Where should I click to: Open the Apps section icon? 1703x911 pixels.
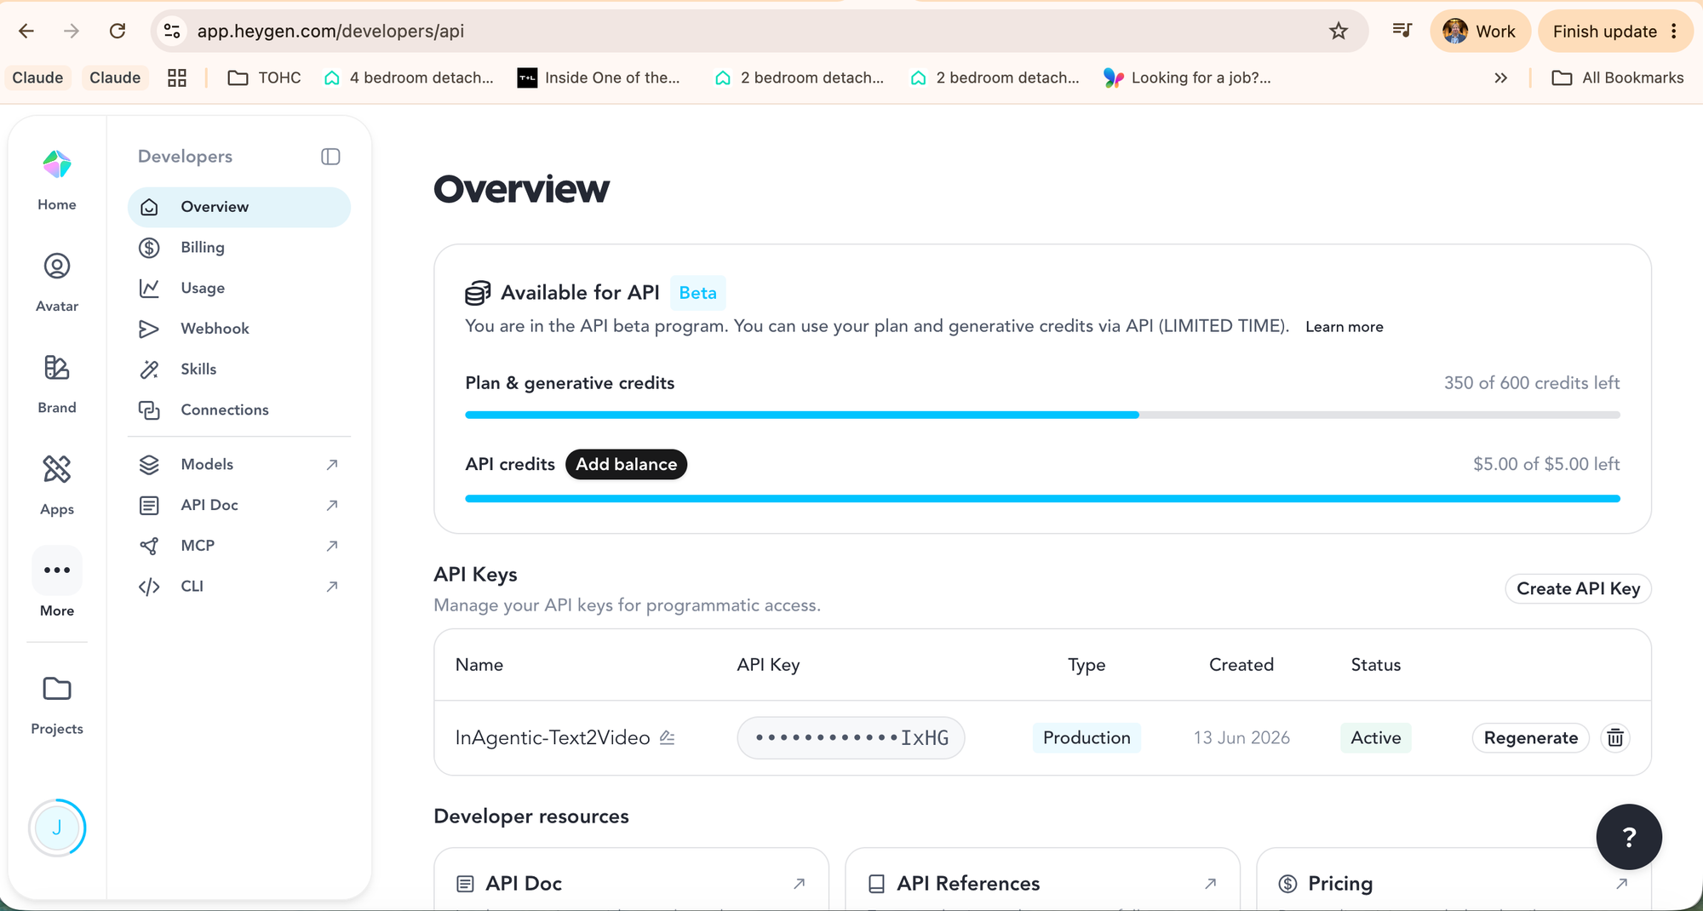(x=57, y=469)
